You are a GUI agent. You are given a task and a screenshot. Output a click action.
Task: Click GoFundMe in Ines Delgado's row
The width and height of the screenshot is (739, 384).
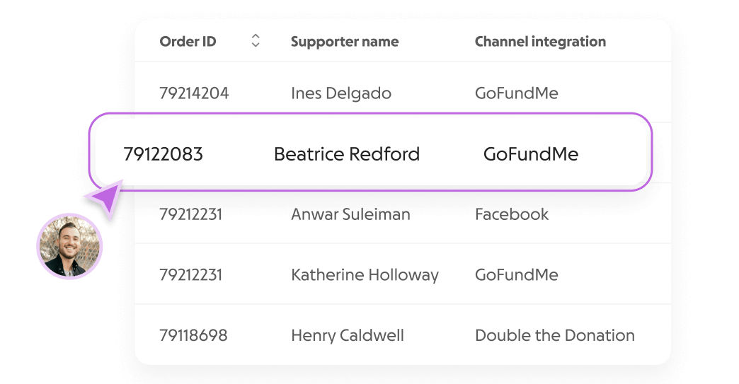517,93
